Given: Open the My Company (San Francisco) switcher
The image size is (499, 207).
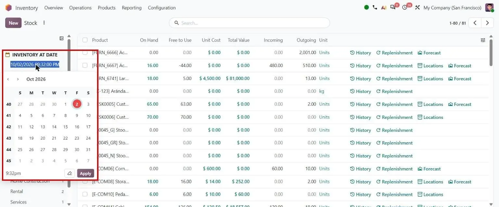Looking at the screenshot, I should pos(452,8).
